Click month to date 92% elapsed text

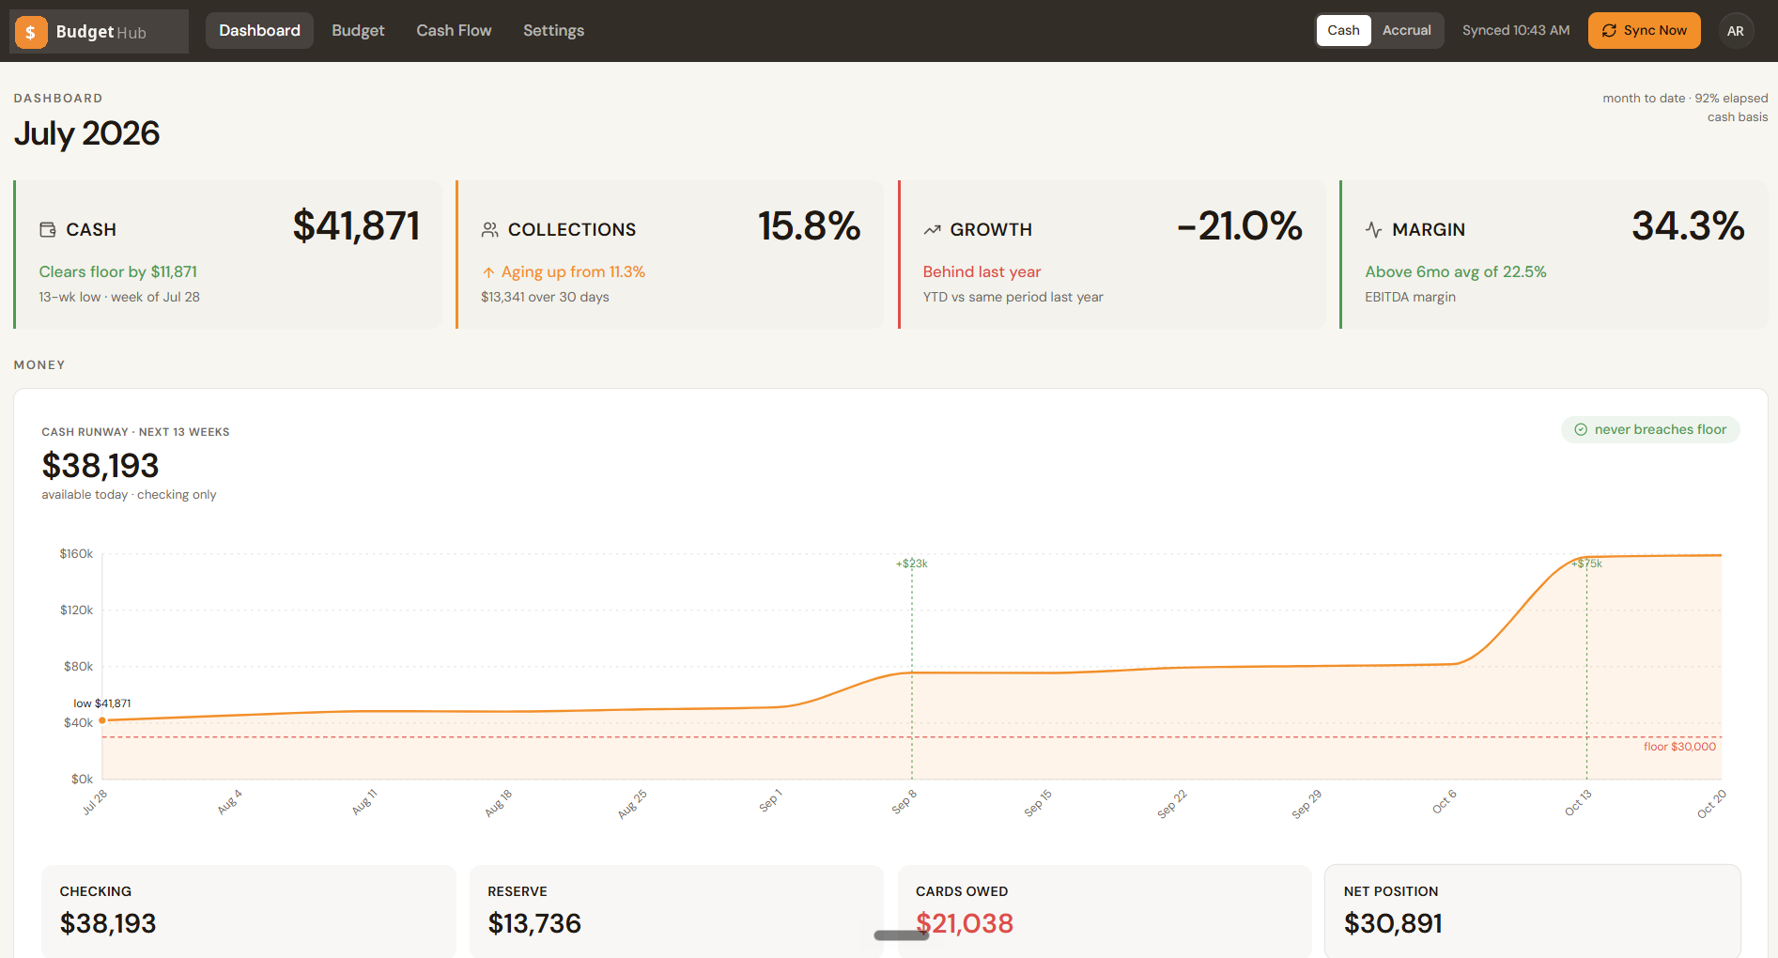pyautogui.click(x=1685, y=98)
